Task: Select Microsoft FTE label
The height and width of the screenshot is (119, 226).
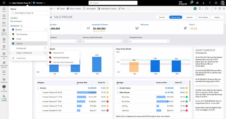Action: [x=64, y=53]
